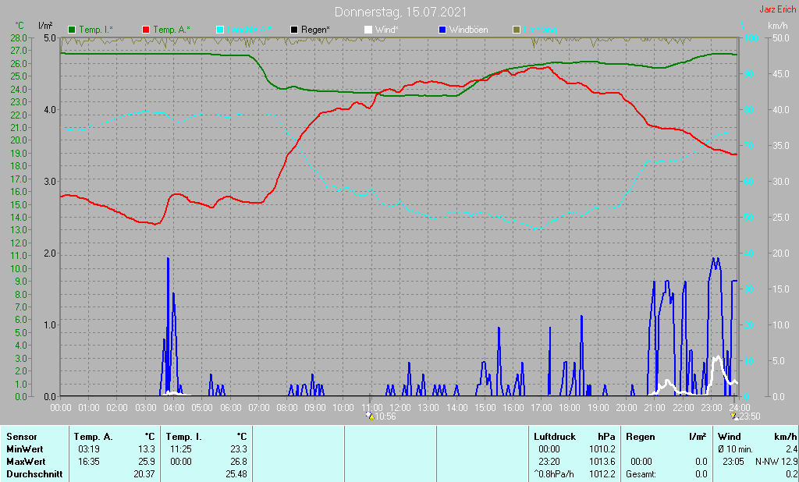
Task: Click the 'Ø 10 min.' wind label
Action: (735, 449)
